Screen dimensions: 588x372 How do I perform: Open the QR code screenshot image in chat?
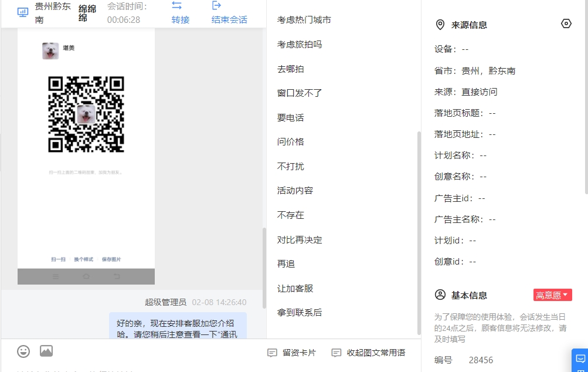(86, 156)
